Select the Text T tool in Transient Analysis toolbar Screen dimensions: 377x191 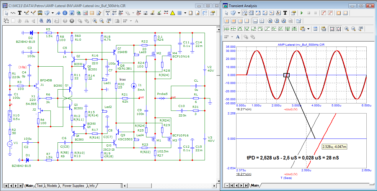pyautogui.click(x=285, y=13)
